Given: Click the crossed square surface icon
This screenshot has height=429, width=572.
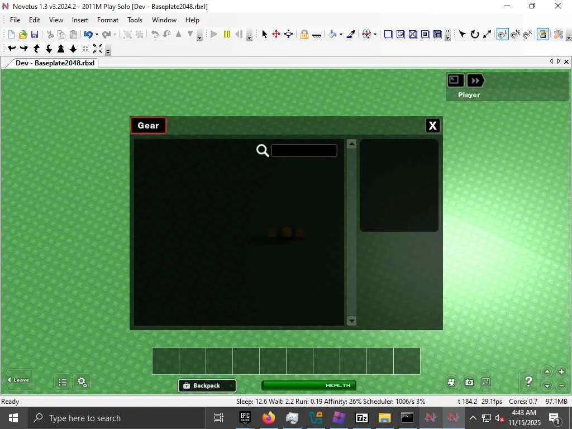Looking at the screenshot, I should 413,34.
